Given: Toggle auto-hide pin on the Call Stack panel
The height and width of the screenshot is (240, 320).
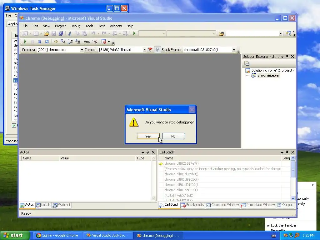Looking at the screenshot, I should pyautogui.click(x=287, y=152).
